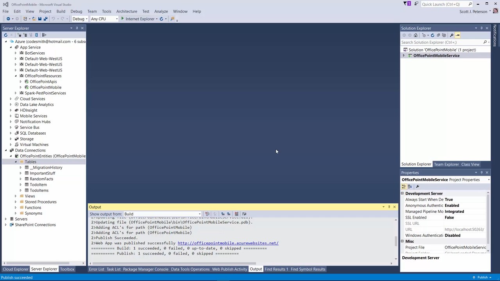Click the Output horizontal scrollbar
The image size is (500, 281).
[241, 263]
